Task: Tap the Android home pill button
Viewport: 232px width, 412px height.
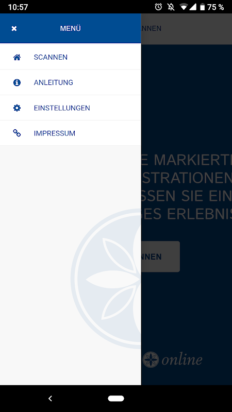Action: pos(116,399)
